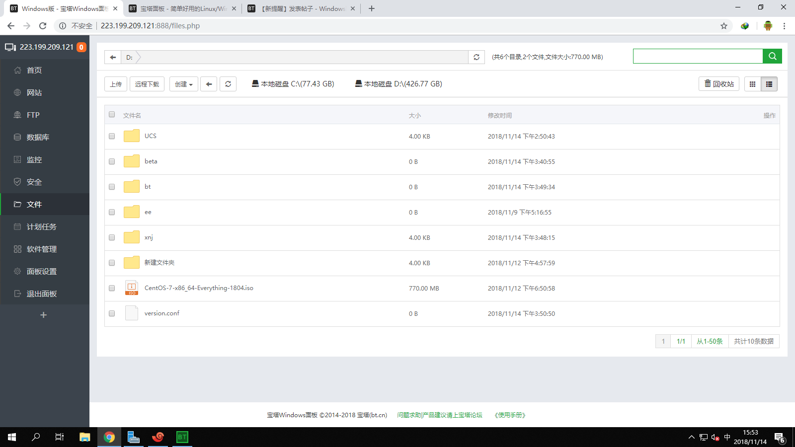Click the green BT taskbar icon
The height and width of the screenshot is (447, 795).
pyautogui.click(x=182, y=437)
